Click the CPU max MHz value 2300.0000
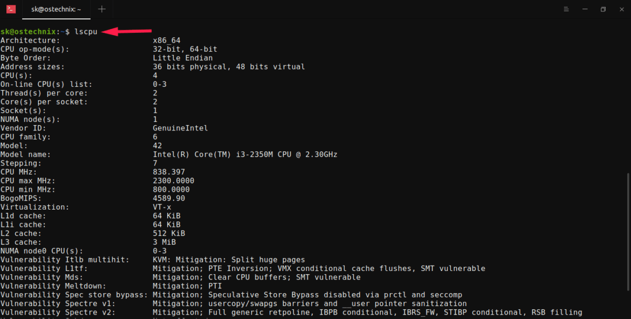This screenshot has width=631, height=319. 173,181
